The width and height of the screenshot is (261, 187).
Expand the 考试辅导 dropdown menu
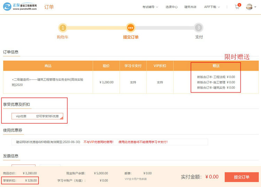tap(150, 7)
